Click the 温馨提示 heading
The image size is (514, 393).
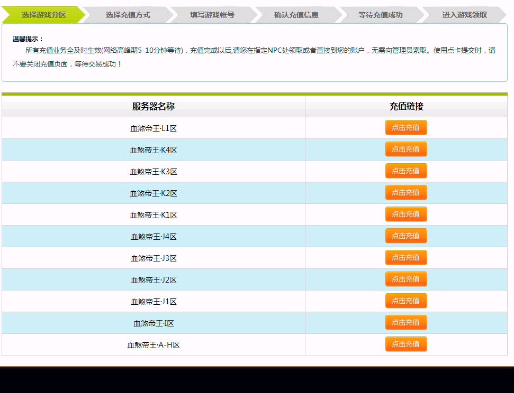click(28, 39)
